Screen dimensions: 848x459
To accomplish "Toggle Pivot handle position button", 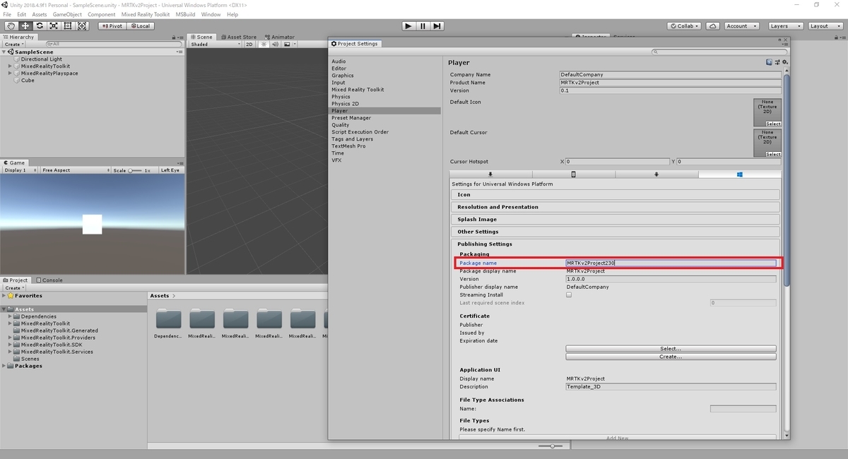I will (x=111, y=26).
